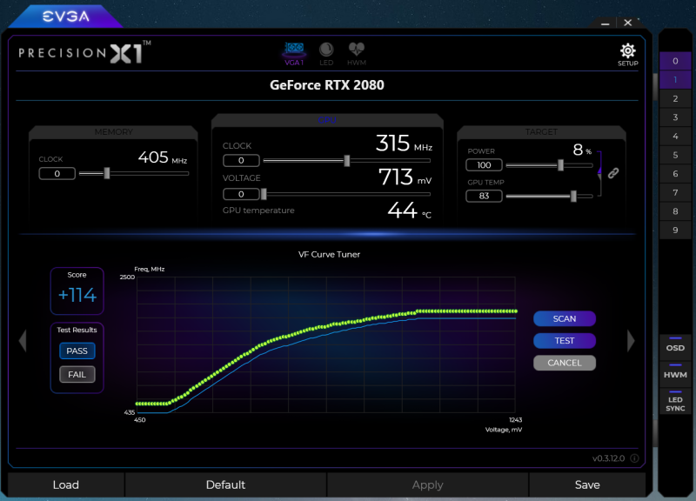Image resolution: width=696 pixels, height=501 pixels.
Task: Select profile slot 8
Action: tap(675, 211)
